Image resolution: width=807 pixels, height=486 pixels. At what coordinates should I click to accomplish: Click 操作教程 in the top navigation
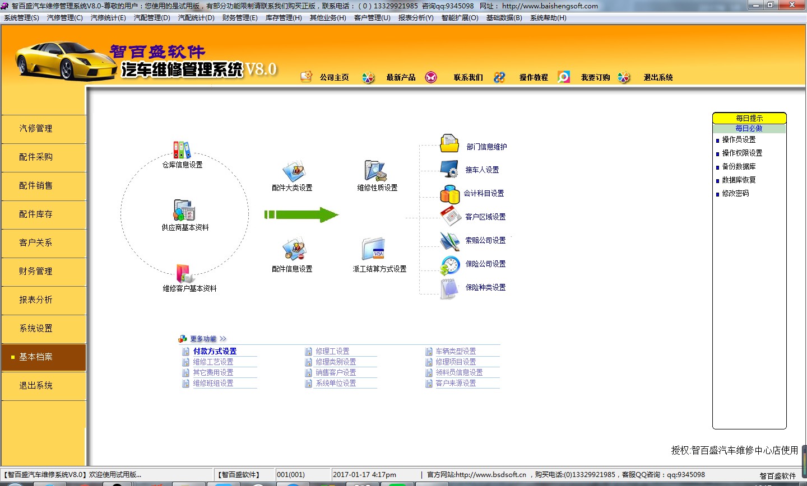pos(534,77)
